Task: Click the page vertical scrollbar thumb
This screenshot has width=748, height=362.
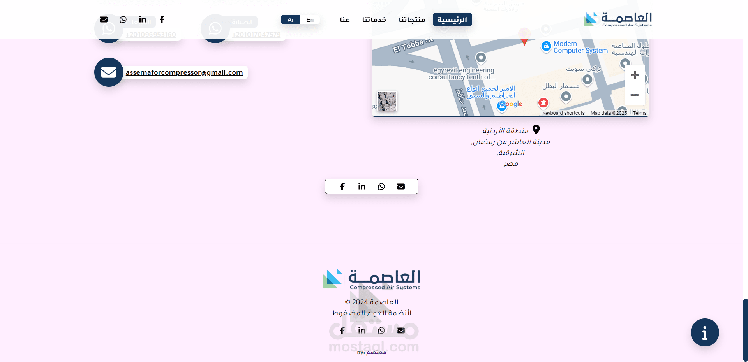Action: tap(746, 330)
